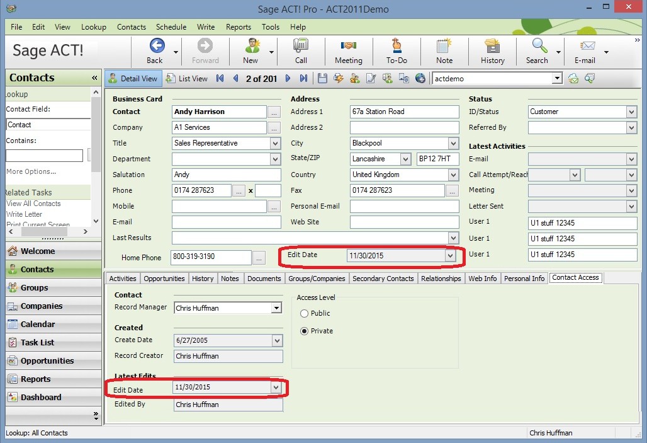This screenshot has width=647, height=443.
Task: Click Write Letter link
Action: click(x=25, y=214)
